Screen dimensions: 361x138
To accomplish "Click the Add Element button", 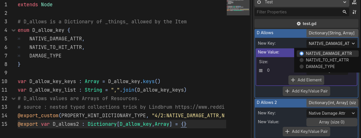I will pos(306,80).
